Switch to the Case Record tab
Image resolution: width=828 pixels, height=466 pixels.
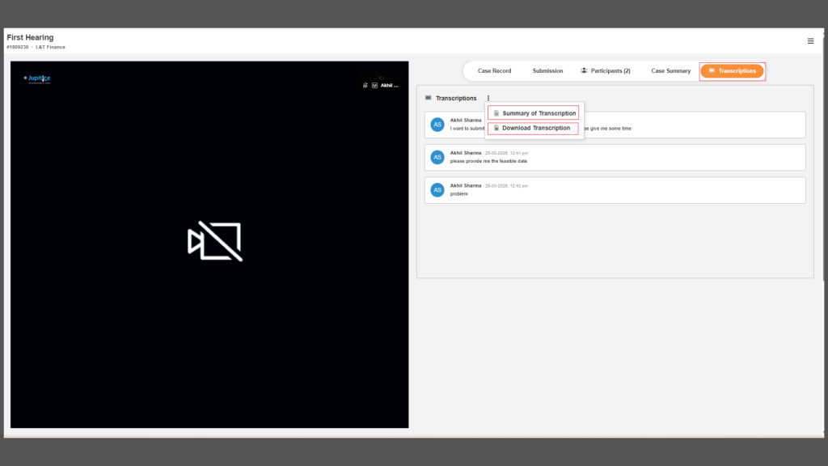click(494, 71)
